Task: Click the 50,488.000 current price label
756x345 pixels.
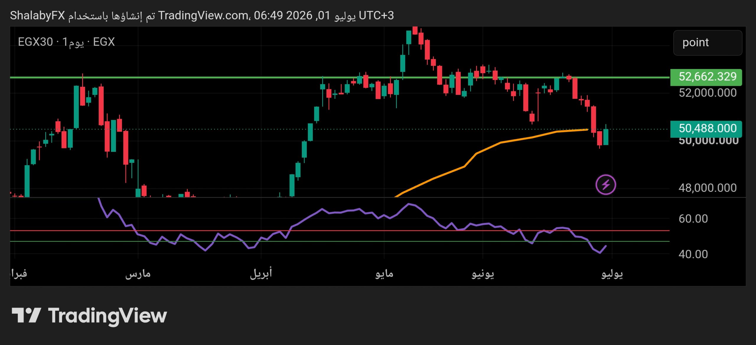Action: [x=706, y=129]
